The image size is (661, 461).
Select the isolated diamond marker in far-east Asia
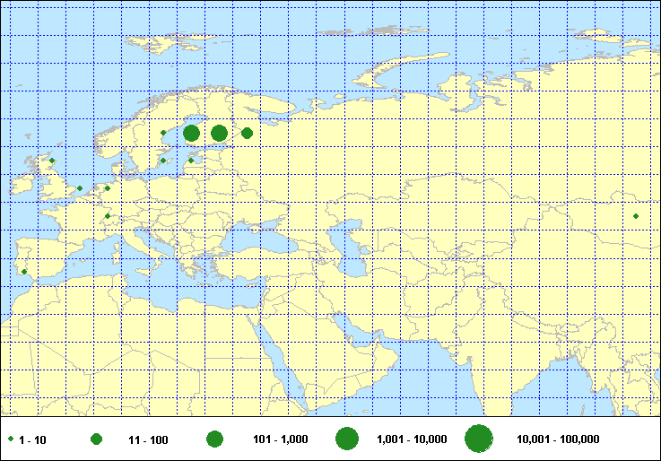tap(635, 216)
